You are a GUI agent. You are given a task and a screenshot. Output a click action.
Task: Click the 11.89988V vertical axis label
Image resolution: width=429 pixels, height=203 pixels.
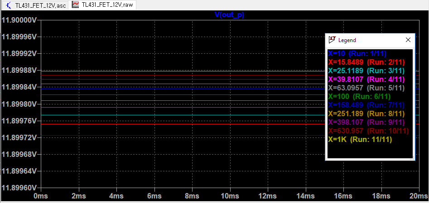tap(19, 71)
